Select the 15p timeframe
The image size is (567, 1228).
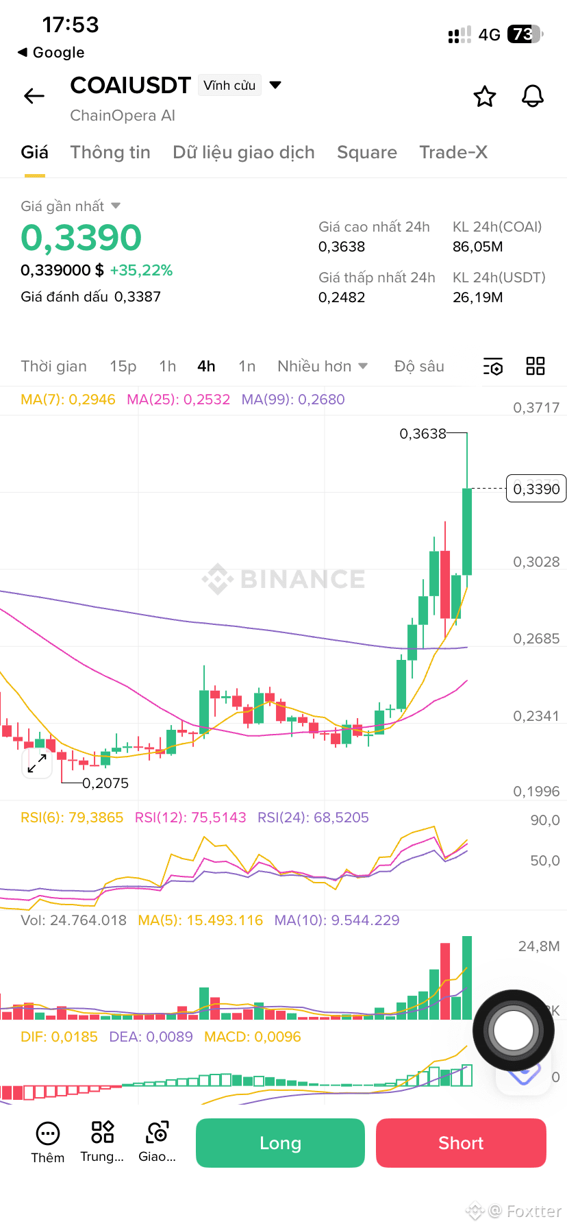pyautogui.click(x=123, y=367)
